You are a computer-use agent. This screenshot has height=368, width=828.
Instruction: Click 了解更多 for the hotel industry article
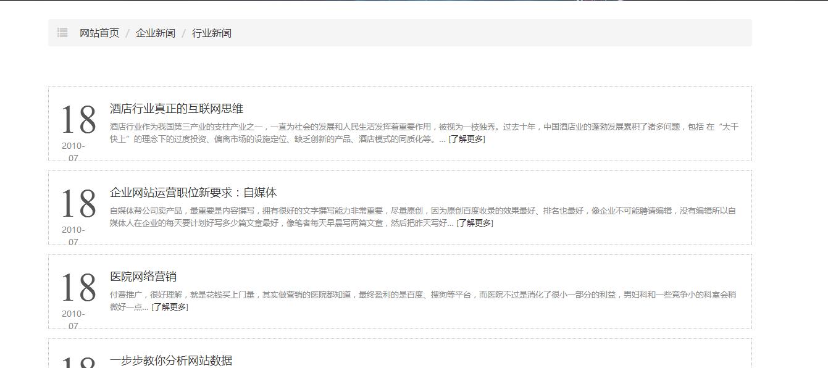coord(466,139)
